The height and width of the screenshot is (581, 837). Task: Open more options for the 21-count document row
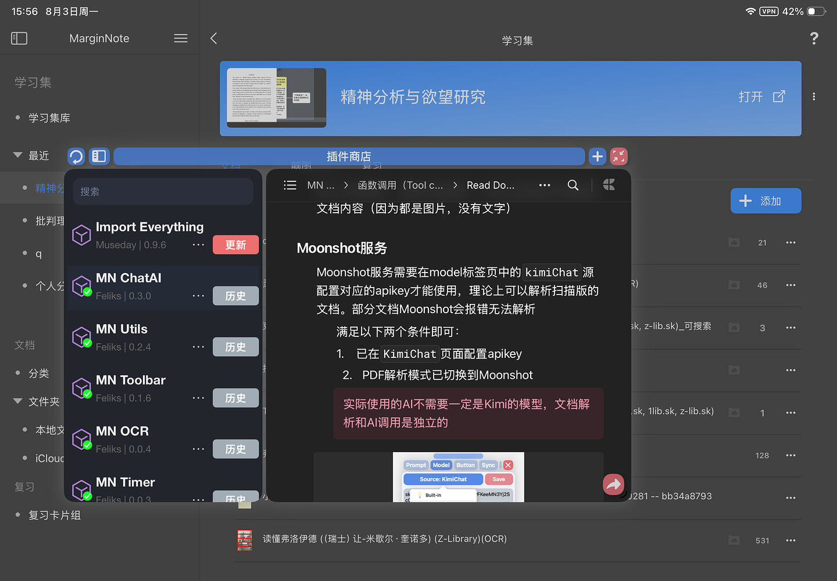(791, 243)
